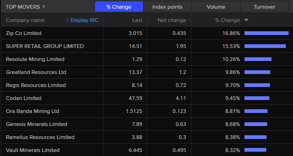The width and height of the screenshot is (293, 156).
Task: Select Vault Minerals Limited
Action: (33, 150)
